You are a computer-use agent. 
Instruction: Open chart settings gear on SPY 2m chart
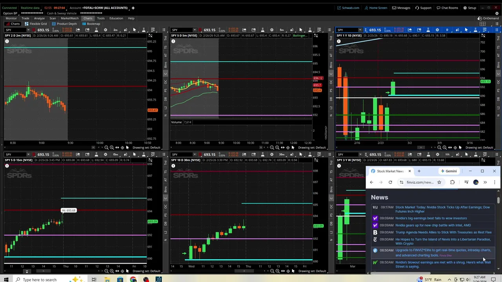pos(105,30)
